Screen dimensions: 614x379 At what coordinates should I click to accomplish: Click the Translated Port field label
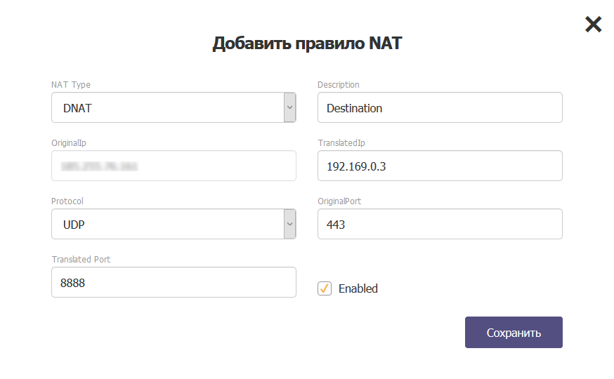[81, 259]
